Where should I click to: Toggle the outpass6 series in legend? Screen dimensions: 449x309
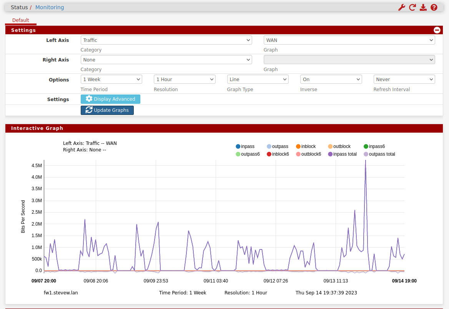pyautogui.click(x=248, y=154)
